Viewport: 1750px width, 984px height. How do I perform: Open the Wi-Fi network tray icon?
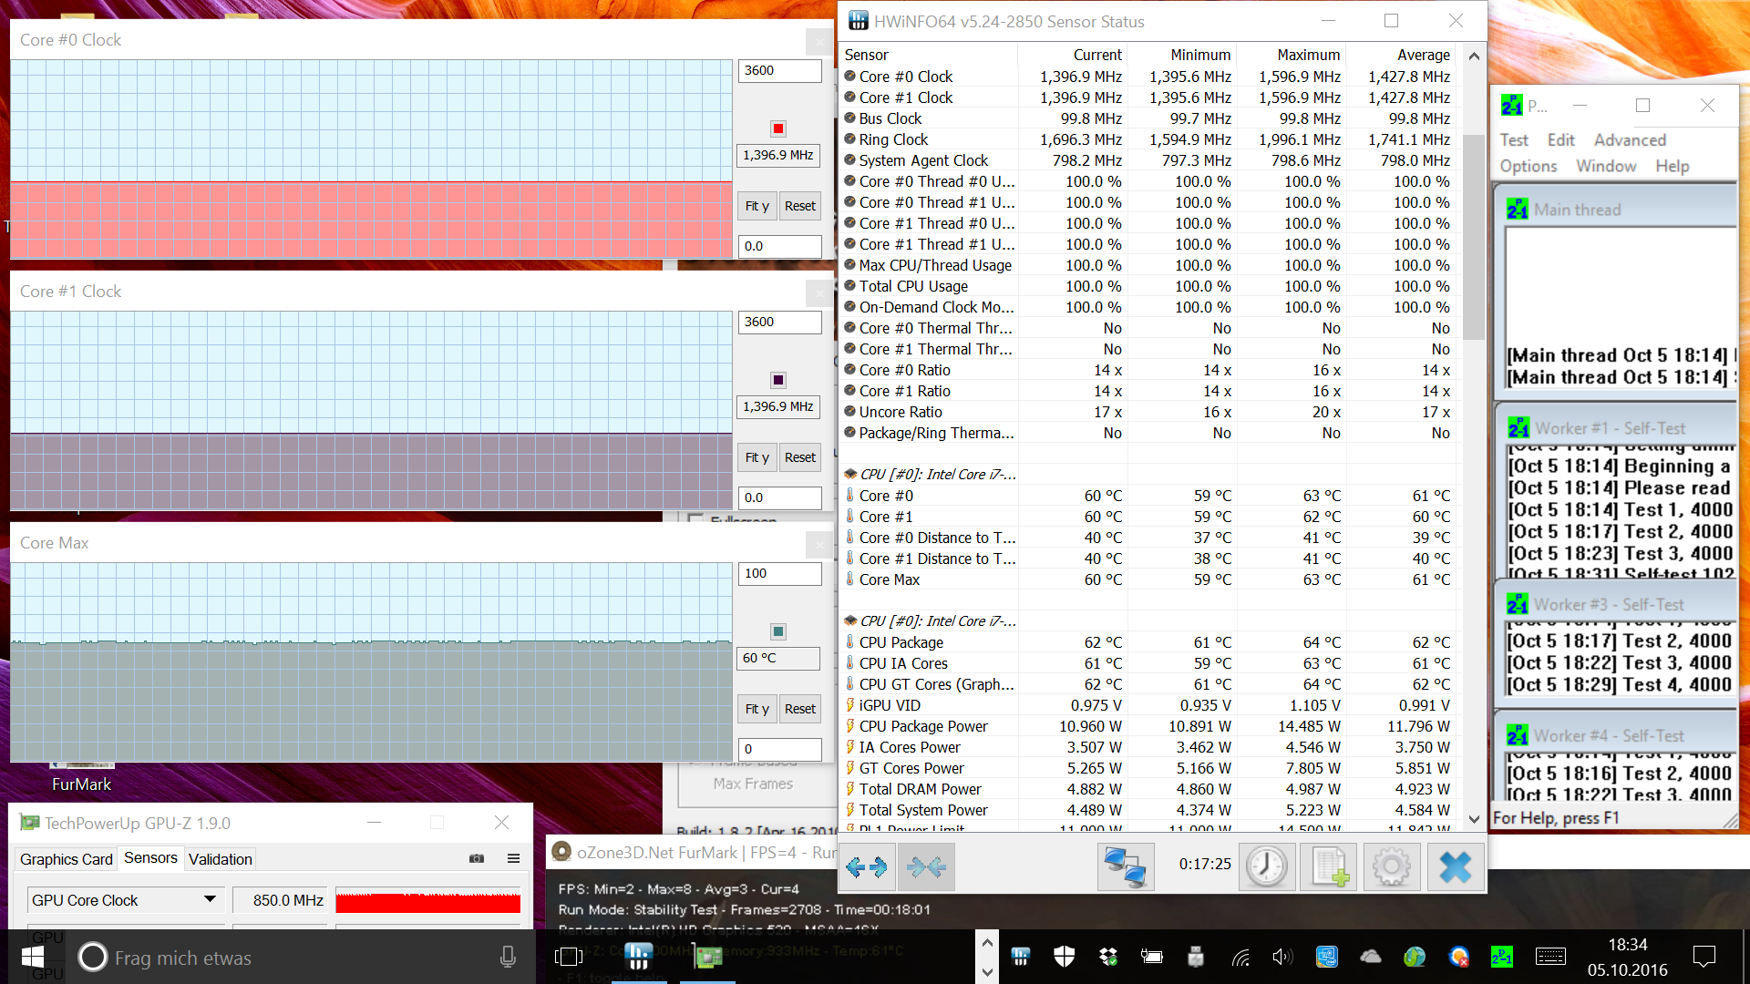click(1240, 957)
